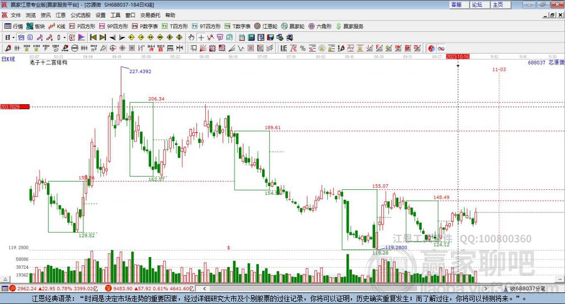Click the 203.7029 red price label

coord(15,106)
